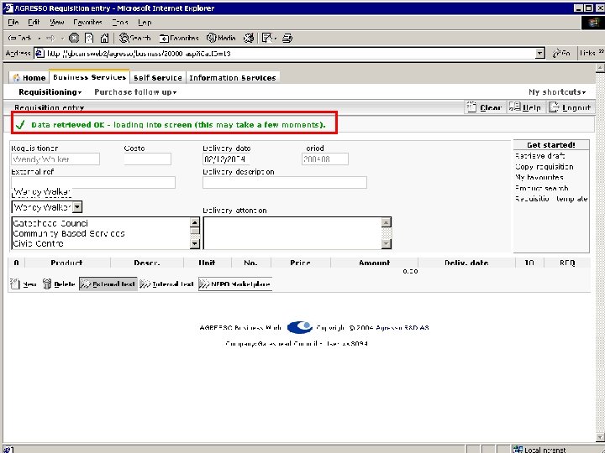Open the browser Help menu
Viewport: 605px width, 453px height.
coord(145,23)
